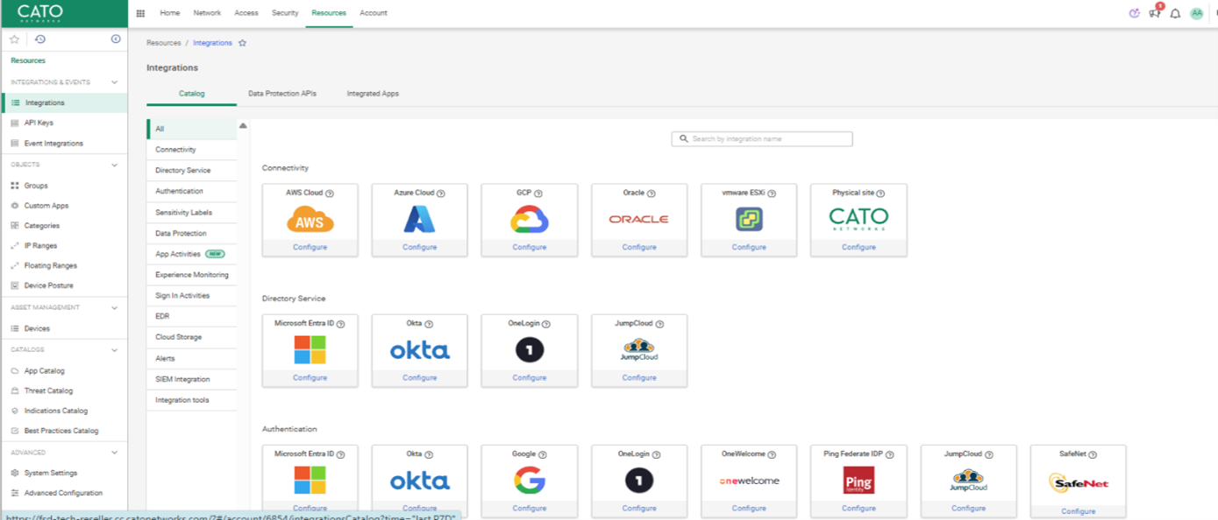Open the notifications bell
Image resolution: width=1218 pixels, height=520 pixels.
1176,13
